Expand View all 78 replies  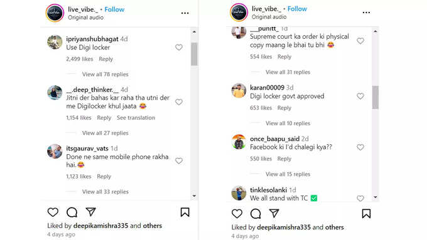click(105, 74)
